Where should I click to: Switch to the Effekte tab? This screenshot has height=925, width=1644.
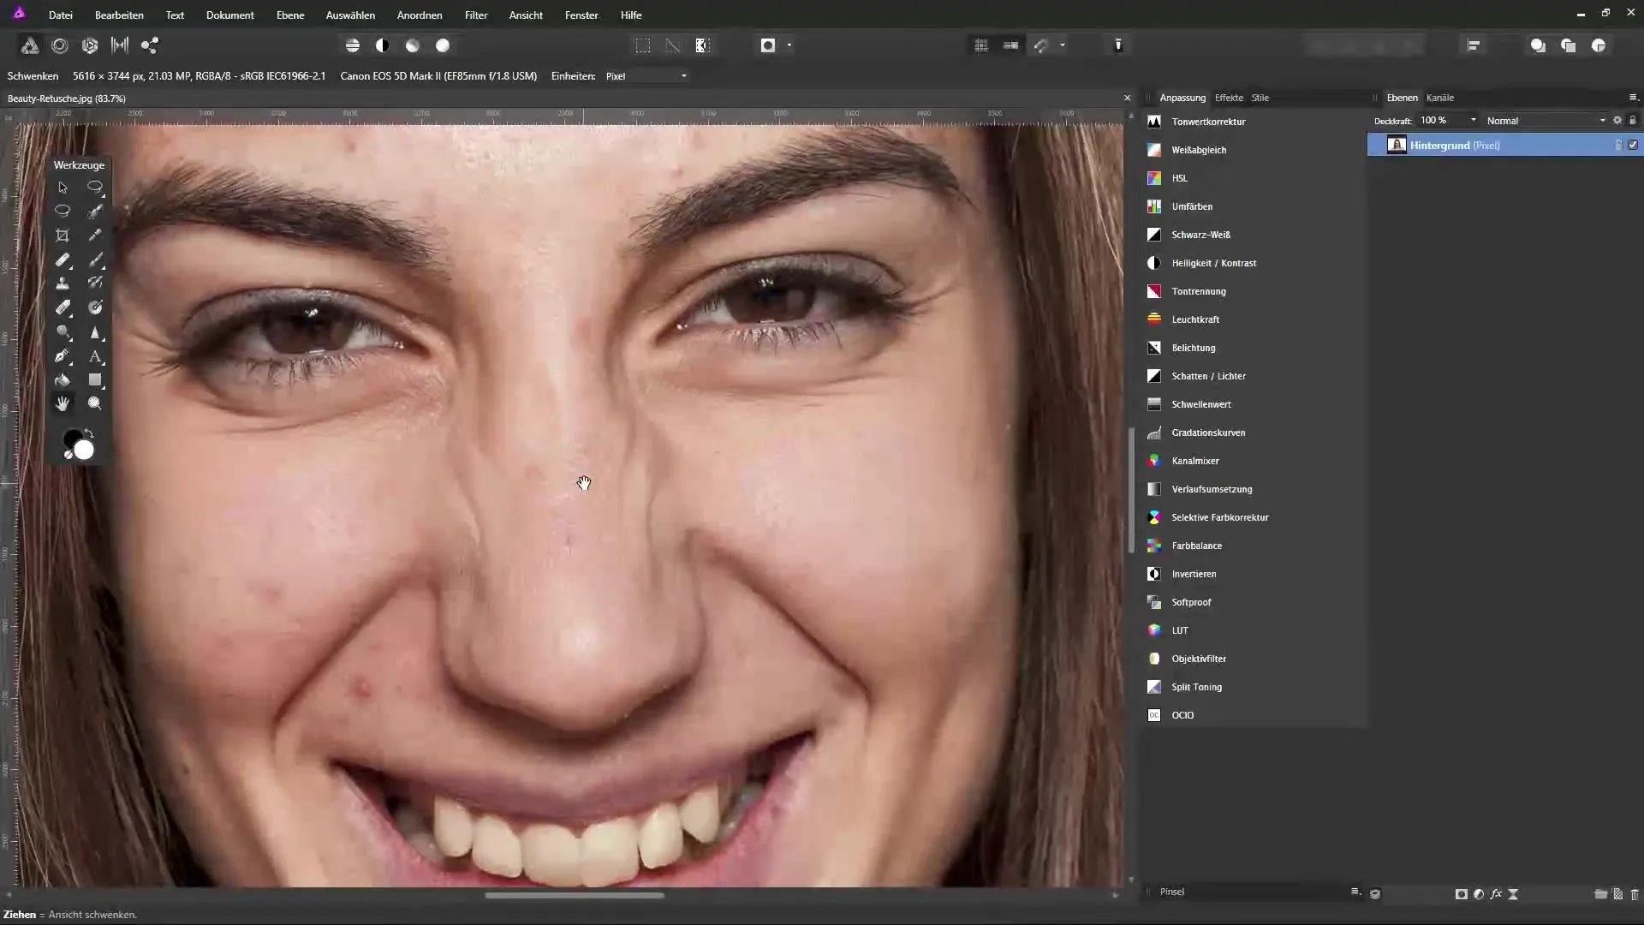pos(1229,98)
